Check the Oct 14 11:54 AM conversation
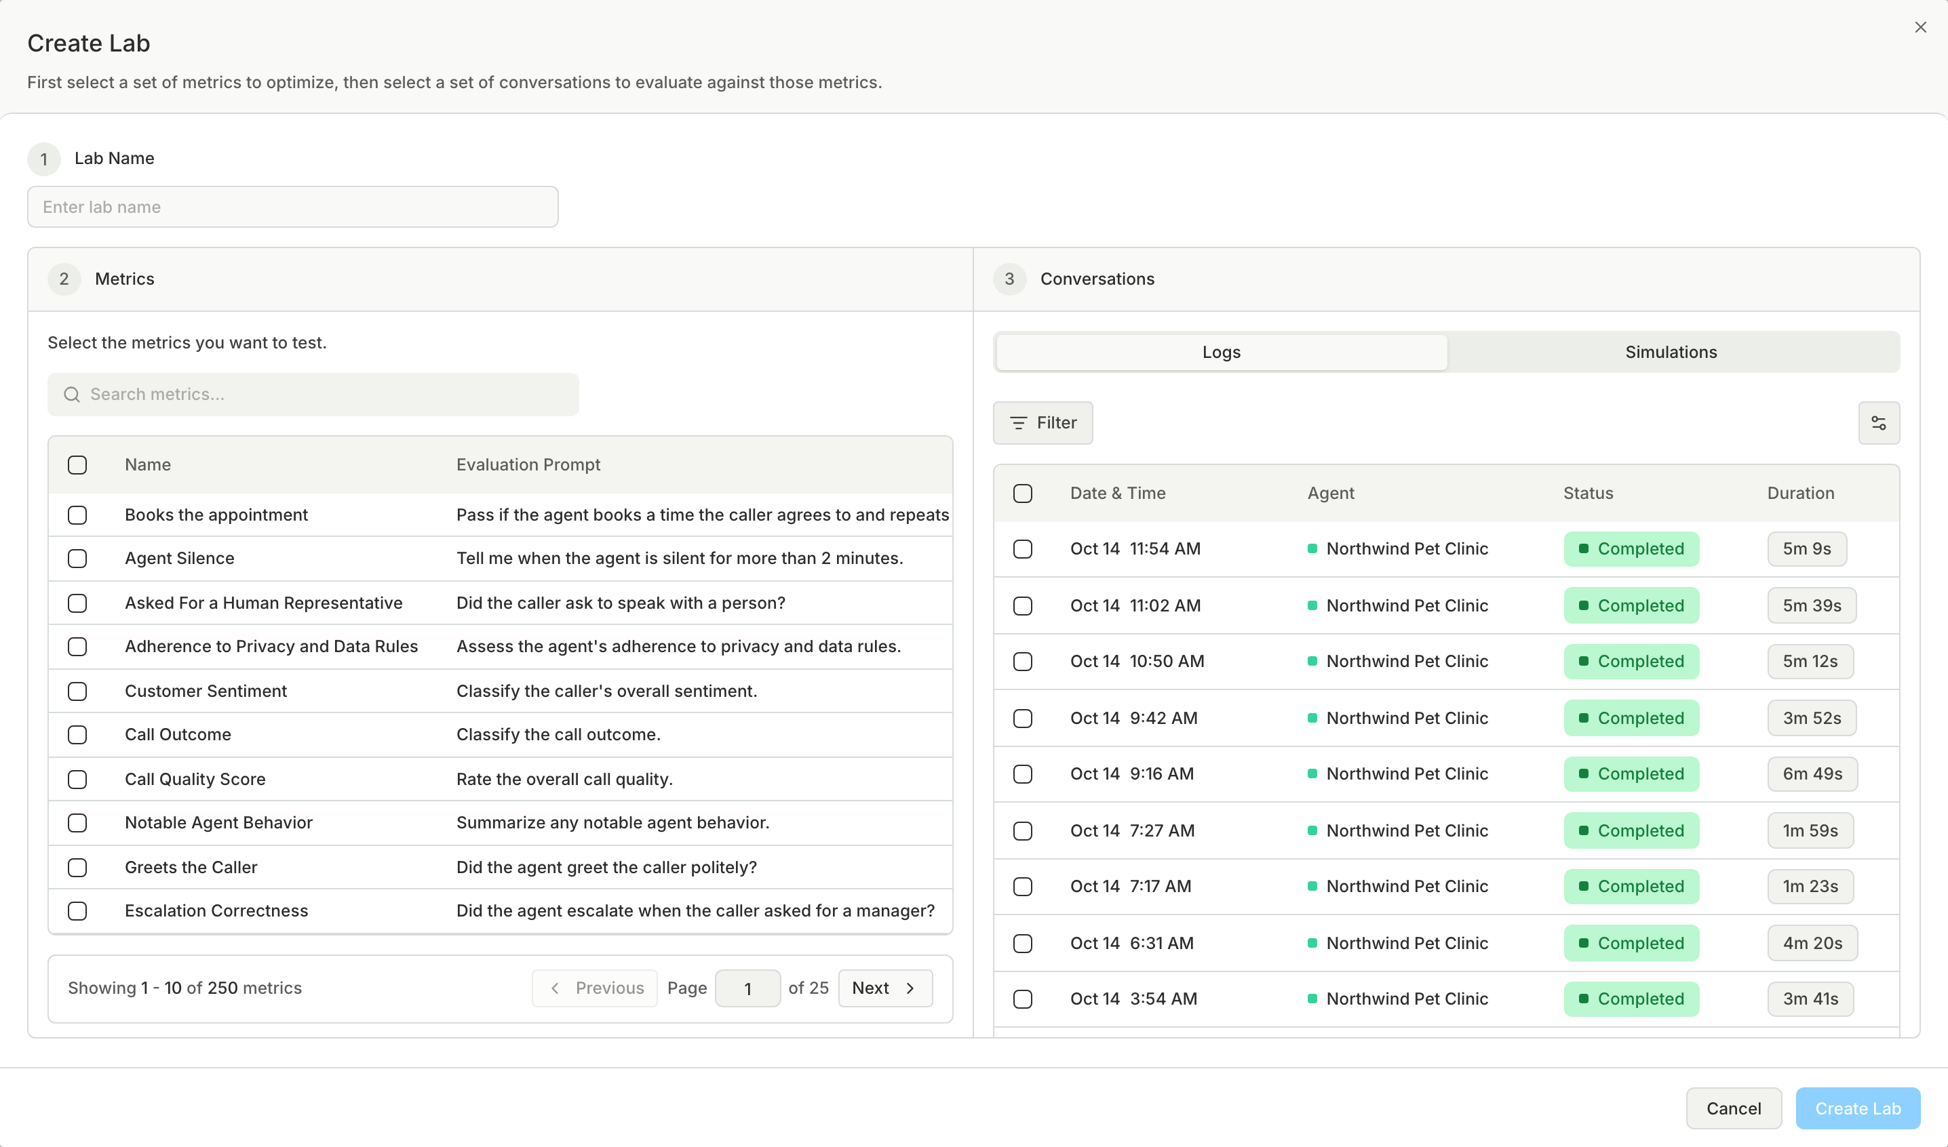 1022,549
